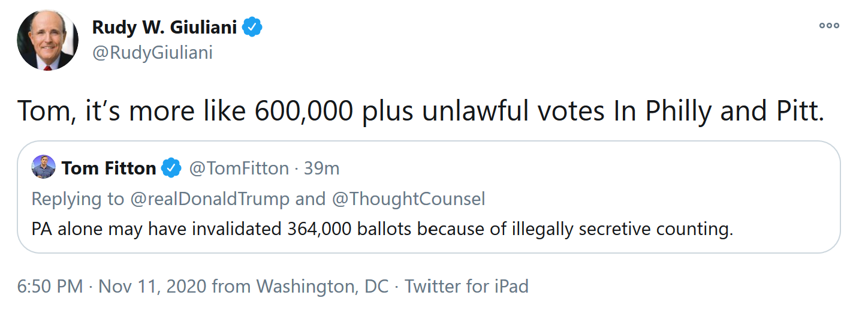856x313 pixels.
Task: Open Rudy Giuliani's profile picture
Action: (x=47, y=40)
